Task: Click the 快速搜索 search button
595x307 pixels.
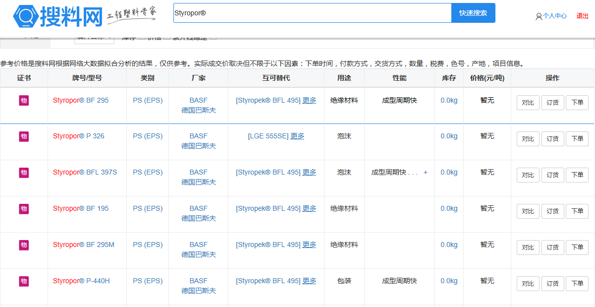Action: [x=473, y=13]
